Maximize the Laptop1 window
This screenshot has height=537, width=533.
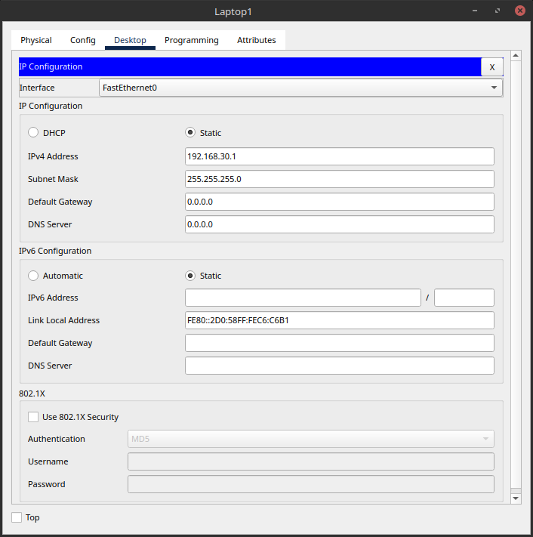[x=498, y=11]
